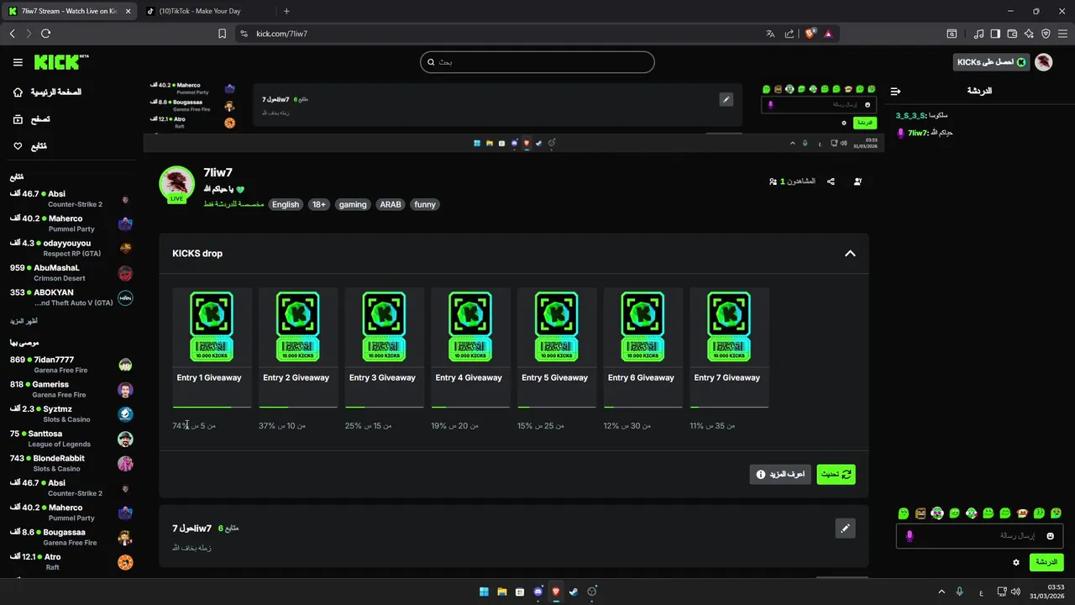Select the English tag

click(x=286, y=204)
